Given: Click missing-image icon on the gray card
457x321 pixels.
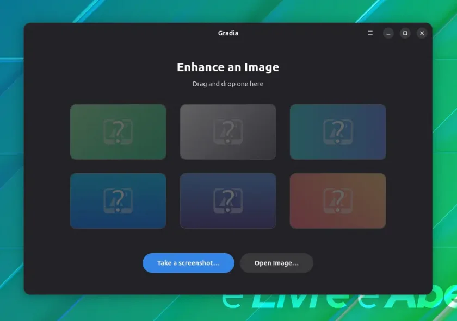Looking at the screenshot, I should coord(228,132).
